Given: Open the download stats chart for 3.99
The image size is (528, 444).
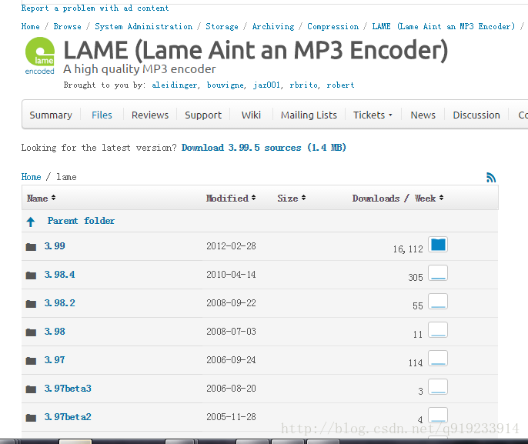Looking at the screenshot, I should [438, 245].
